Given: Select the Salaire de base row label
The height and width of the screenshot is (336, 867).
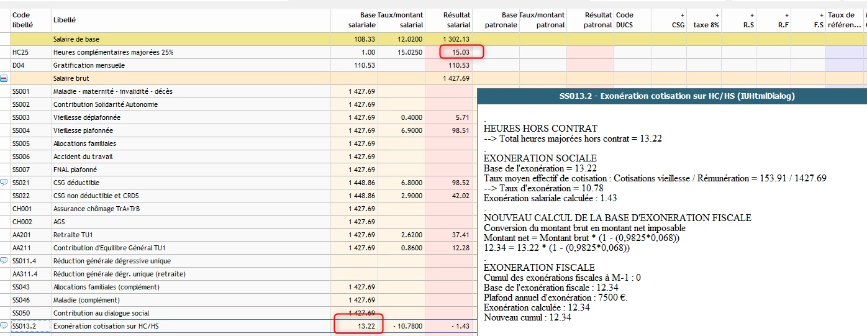Looking at the screenshot, I should tap(76, 39).
